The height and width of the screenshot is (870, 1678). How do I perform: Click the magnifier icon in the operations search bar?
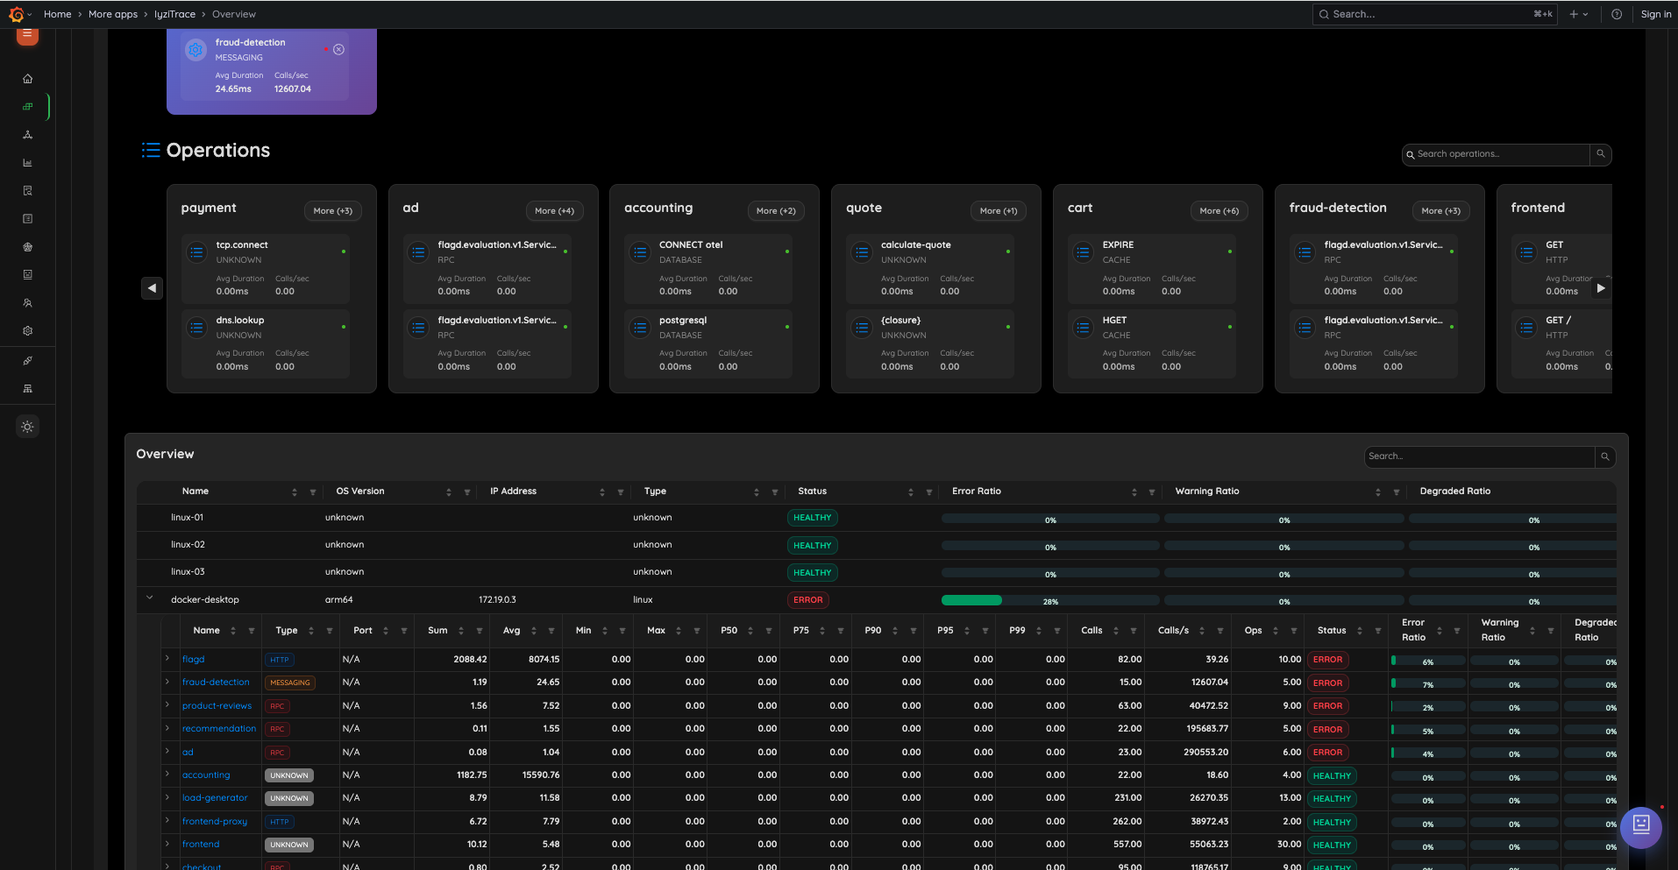1601,154
